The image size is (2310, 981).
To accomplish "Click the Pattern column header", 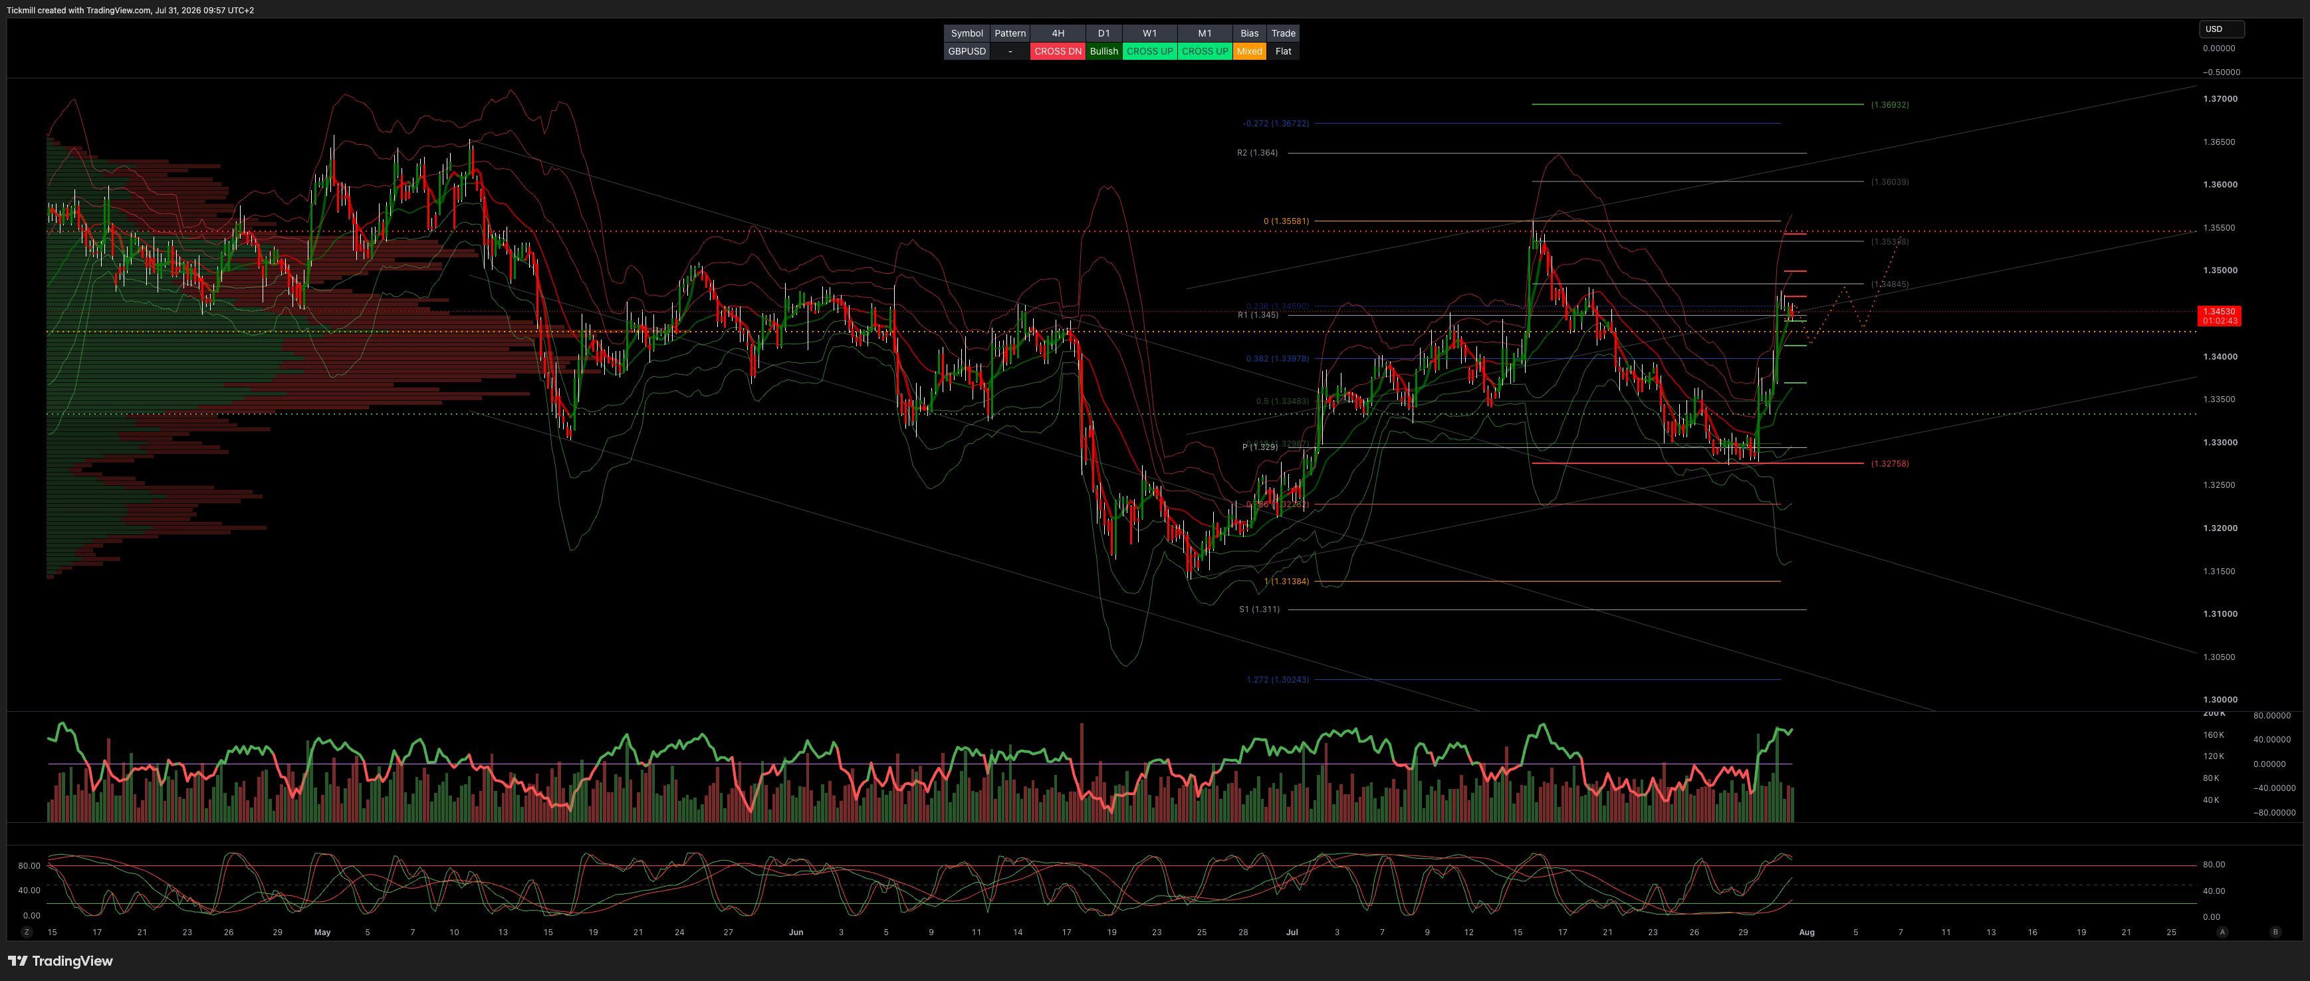I will pos(1010,33).
